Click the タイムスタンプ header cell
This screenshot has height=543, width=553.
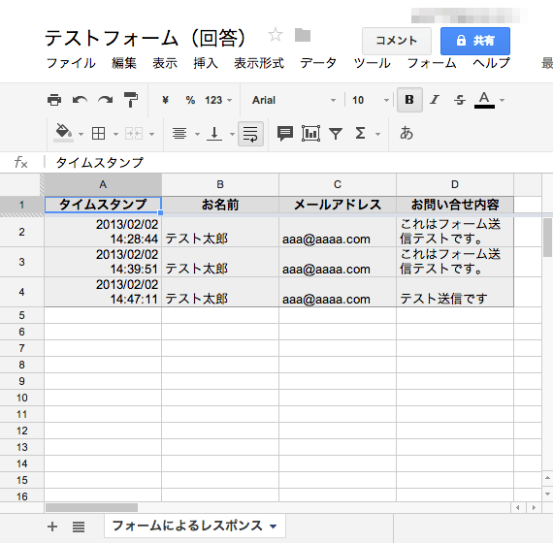click(x=103, y=205)
